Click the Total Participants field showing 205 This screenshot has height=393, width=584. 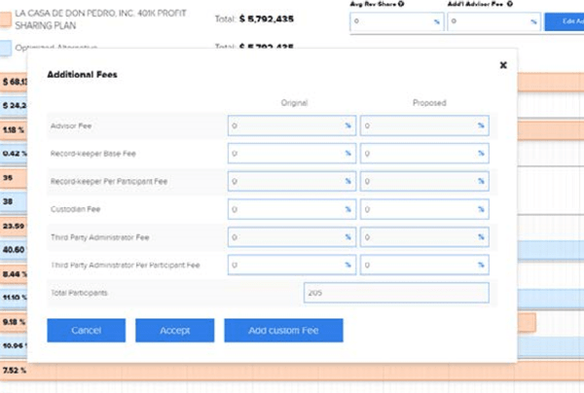click(x=394, y=293)
